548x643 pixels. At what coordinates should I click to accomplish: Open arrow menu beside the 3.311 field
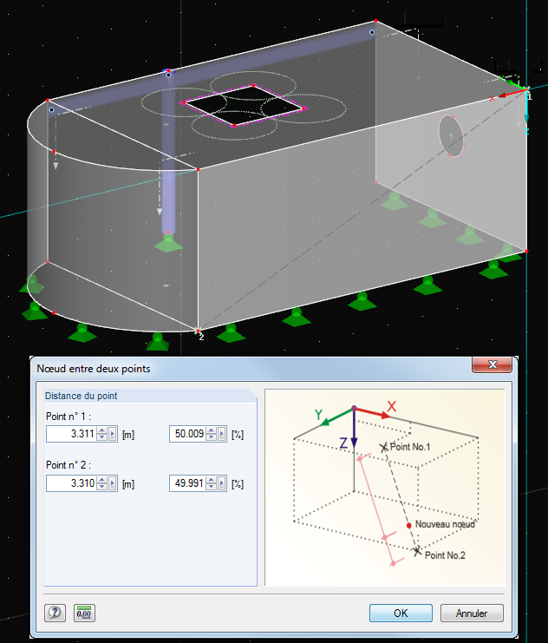click(113, 434)
